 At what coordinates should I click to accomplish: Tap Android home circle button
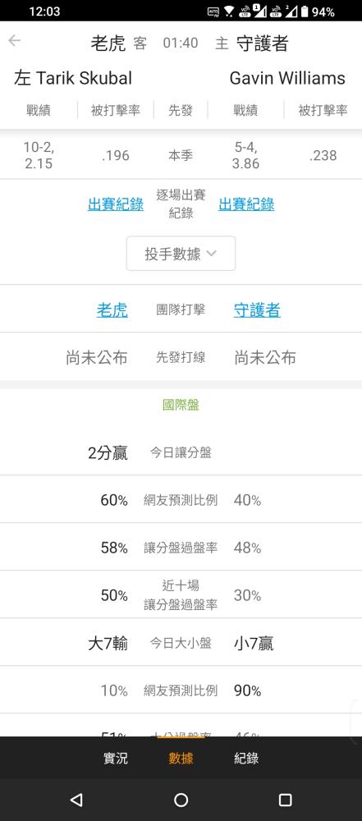point(181,800)
